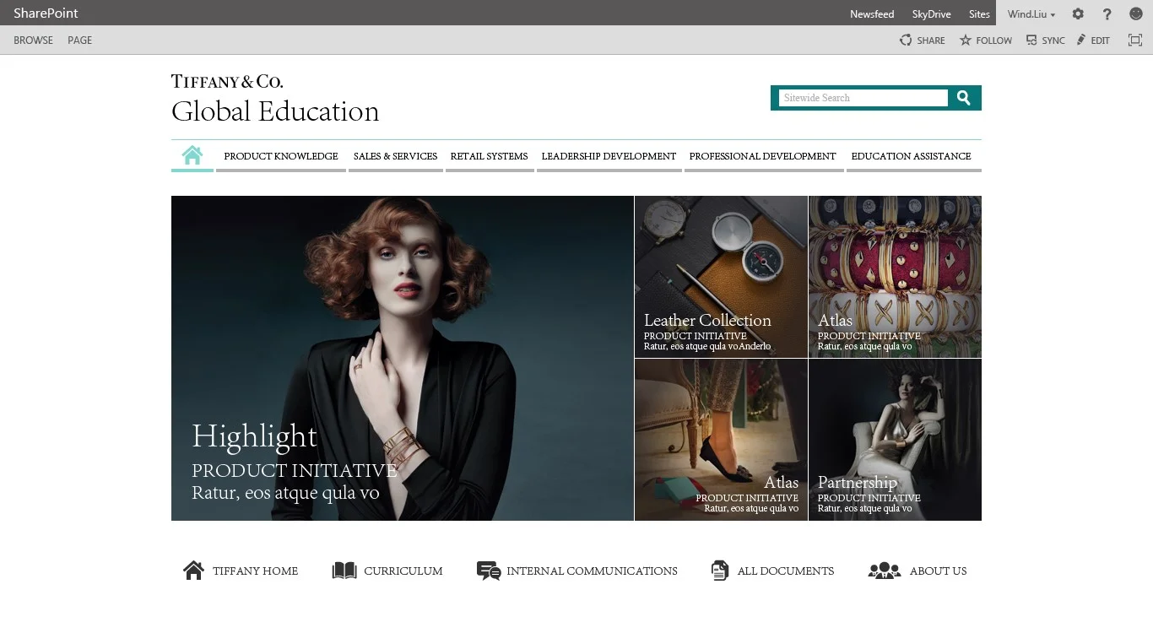Click the ALL DOCUMENTS page icon

(720, 571)
